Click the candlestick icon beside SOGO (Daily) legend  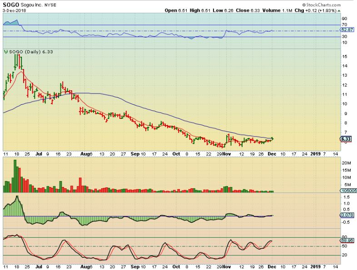[5, 52]
